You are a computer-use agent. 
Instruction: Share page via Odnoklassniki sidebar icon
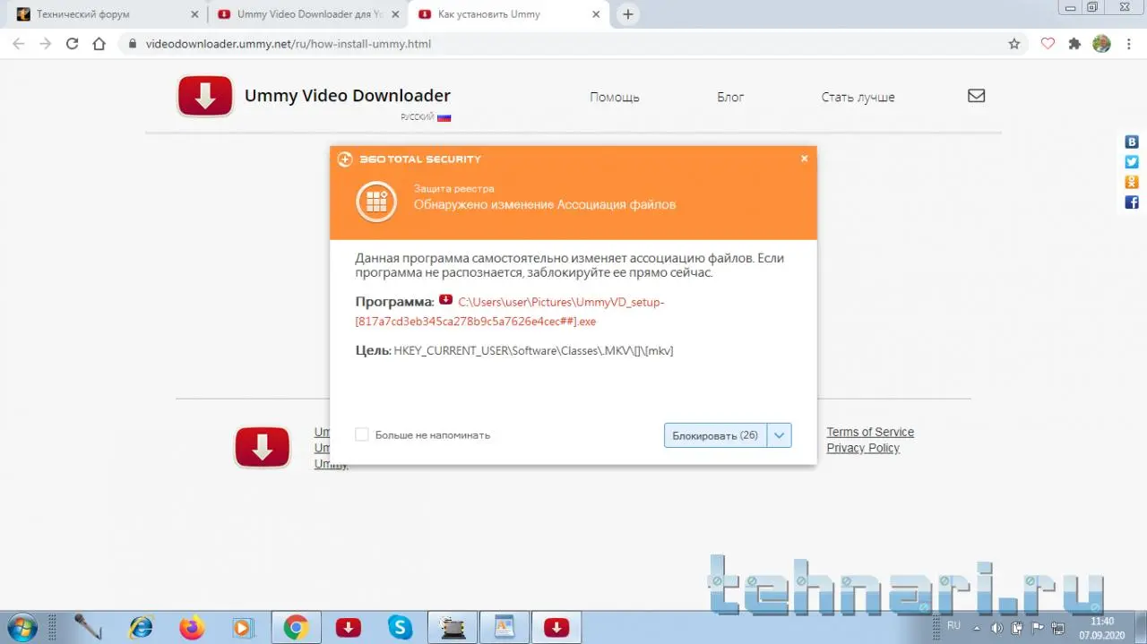(x=1132, y=182)
